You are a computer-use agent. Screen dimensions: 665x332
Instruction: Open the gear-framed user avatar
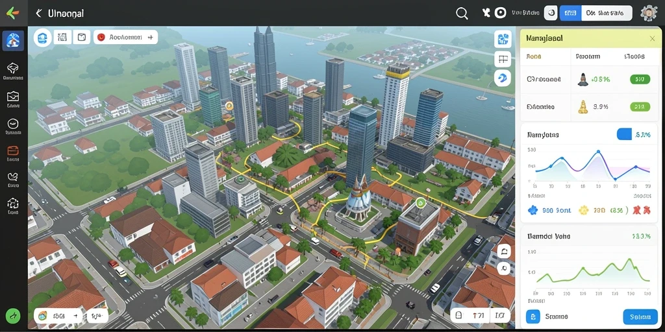649,13
